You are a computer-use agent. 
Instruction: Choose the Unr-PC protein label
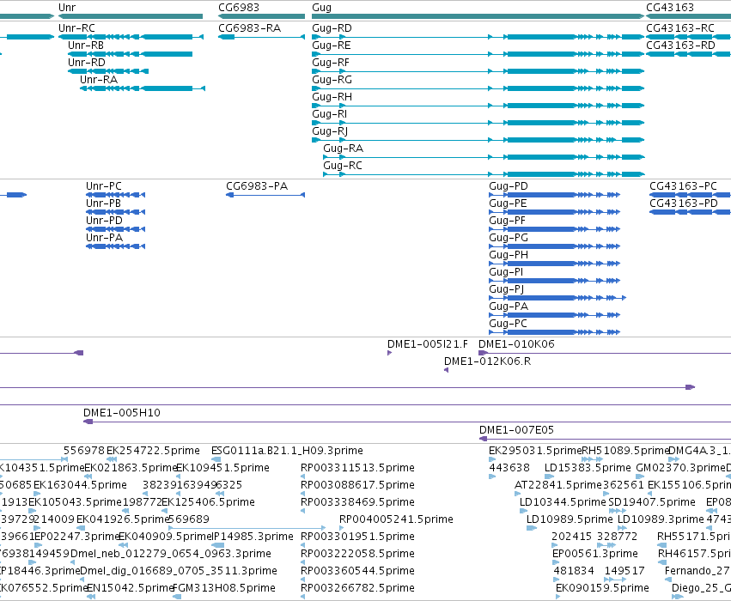103,186
